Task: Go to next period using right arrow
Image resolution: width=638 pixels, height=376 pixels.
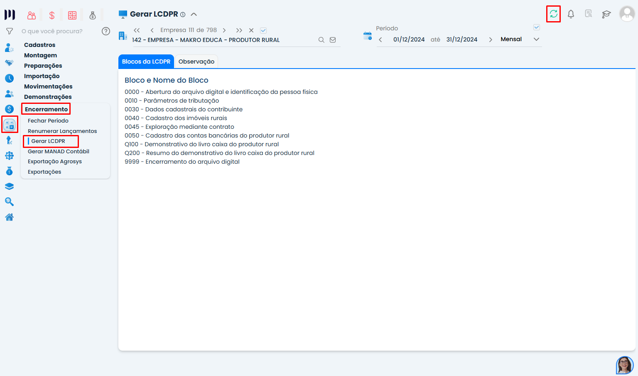Action: pyautogui.click(x=491, y=39)
